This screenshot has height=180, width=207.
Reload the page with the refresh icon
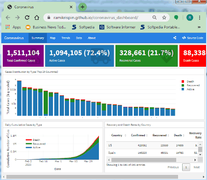[27, 17]
